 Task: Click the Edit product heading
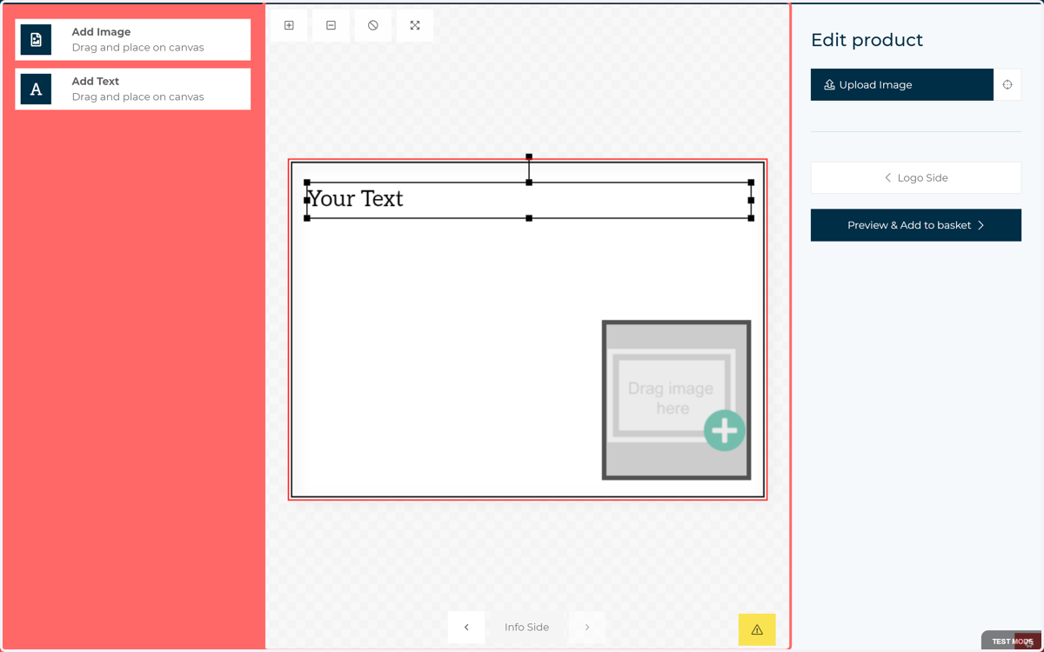tap(867, 40)
